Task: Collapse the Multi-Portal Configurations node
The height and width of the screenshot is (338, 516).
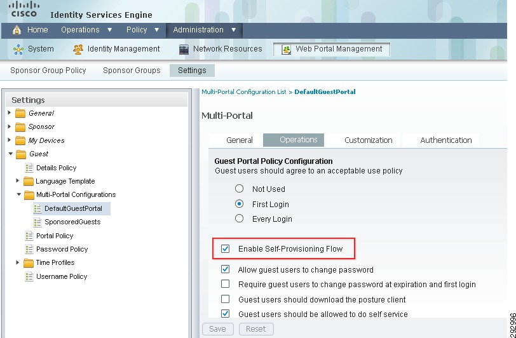Action: pos(19,194)
